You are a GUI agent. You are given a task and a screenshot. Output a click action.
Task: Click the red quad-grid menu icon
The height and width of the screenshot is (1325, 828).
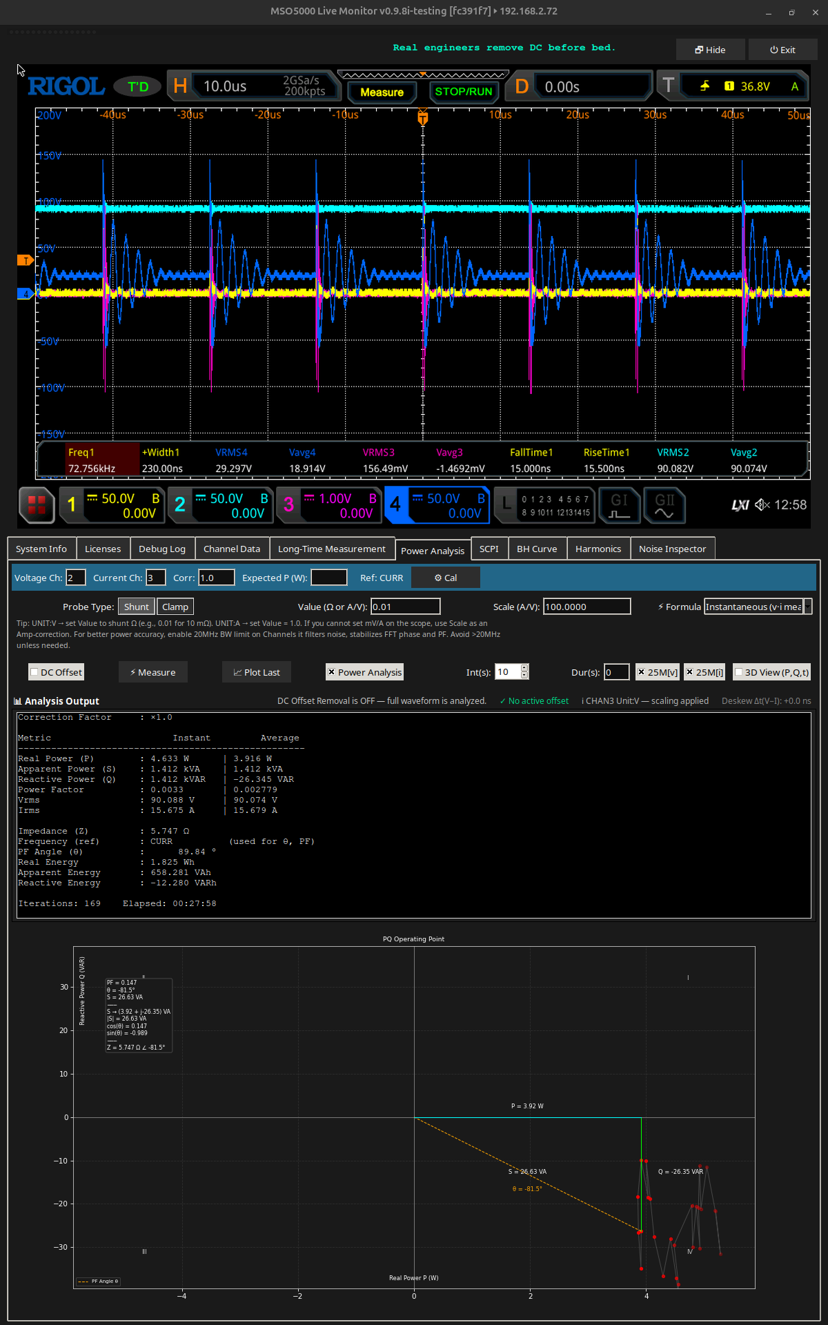click(x=37, y=505)
